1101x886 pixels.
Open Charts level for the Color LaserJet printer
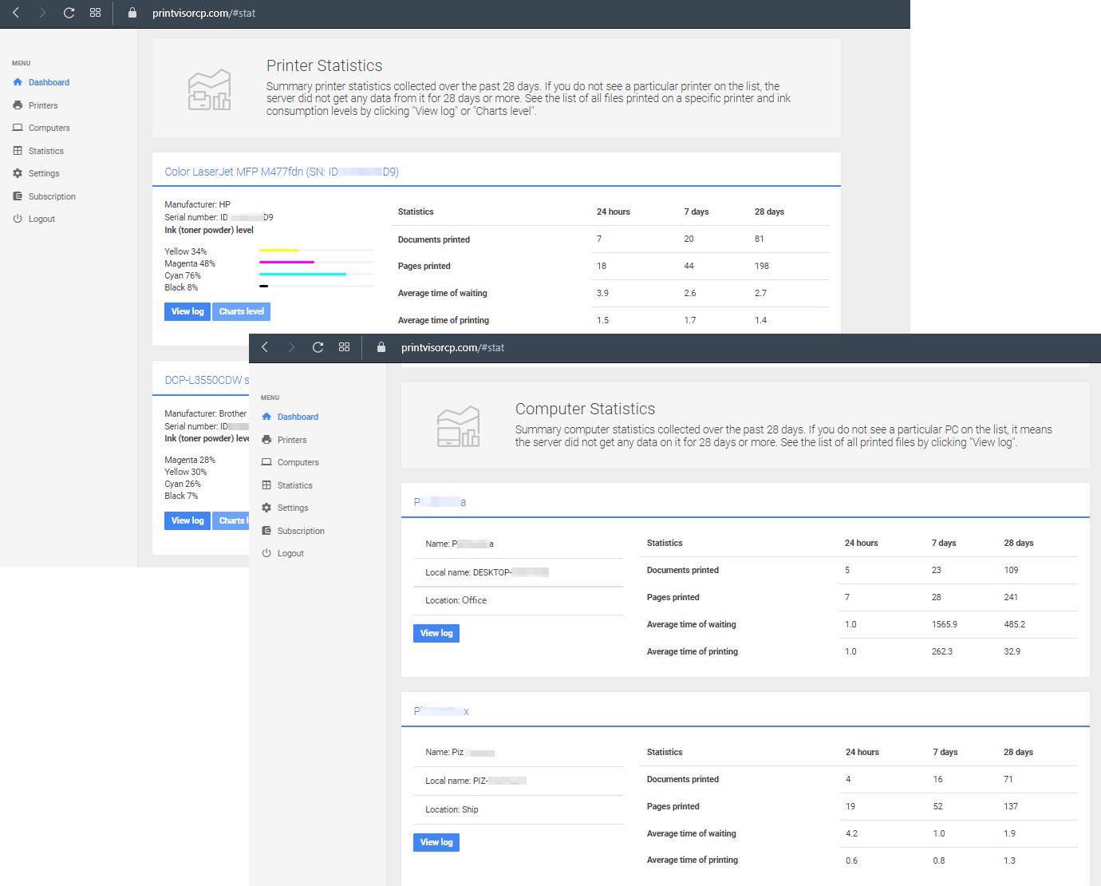point(242,311)
